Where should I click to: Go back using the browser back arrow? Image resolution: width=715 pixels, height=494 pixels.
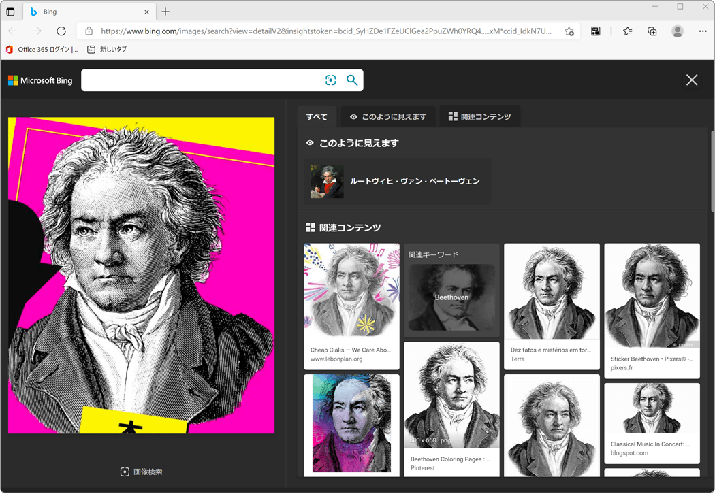pos(13,31)
